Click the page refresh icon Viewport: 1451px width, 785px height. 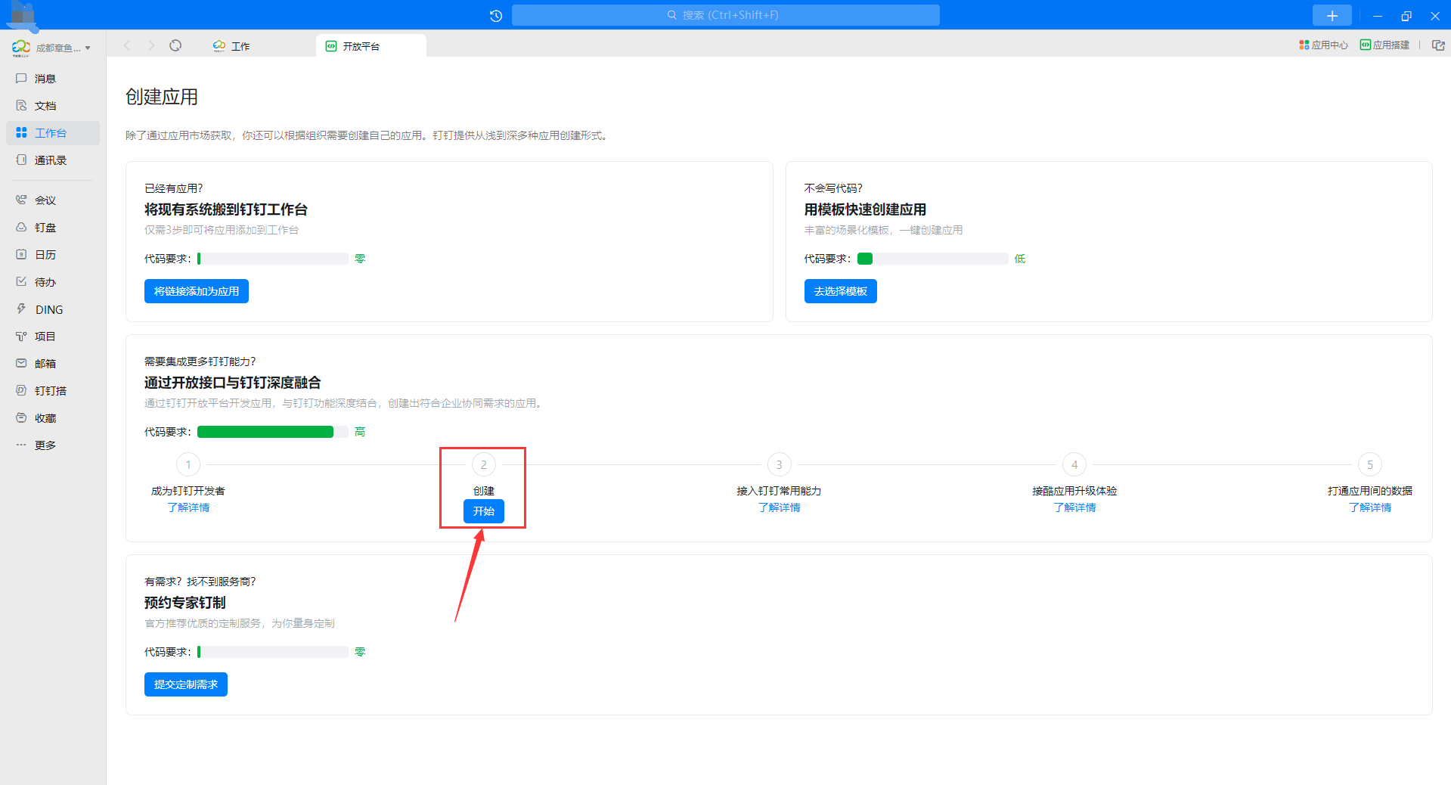coord(175,45)
